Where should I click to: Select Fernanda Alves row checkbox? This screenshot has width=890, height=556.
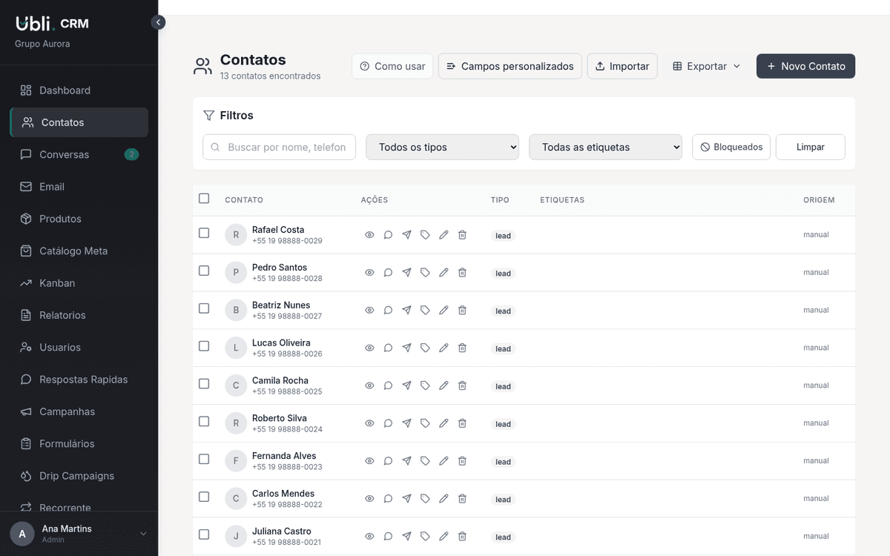tap(204, 460)
